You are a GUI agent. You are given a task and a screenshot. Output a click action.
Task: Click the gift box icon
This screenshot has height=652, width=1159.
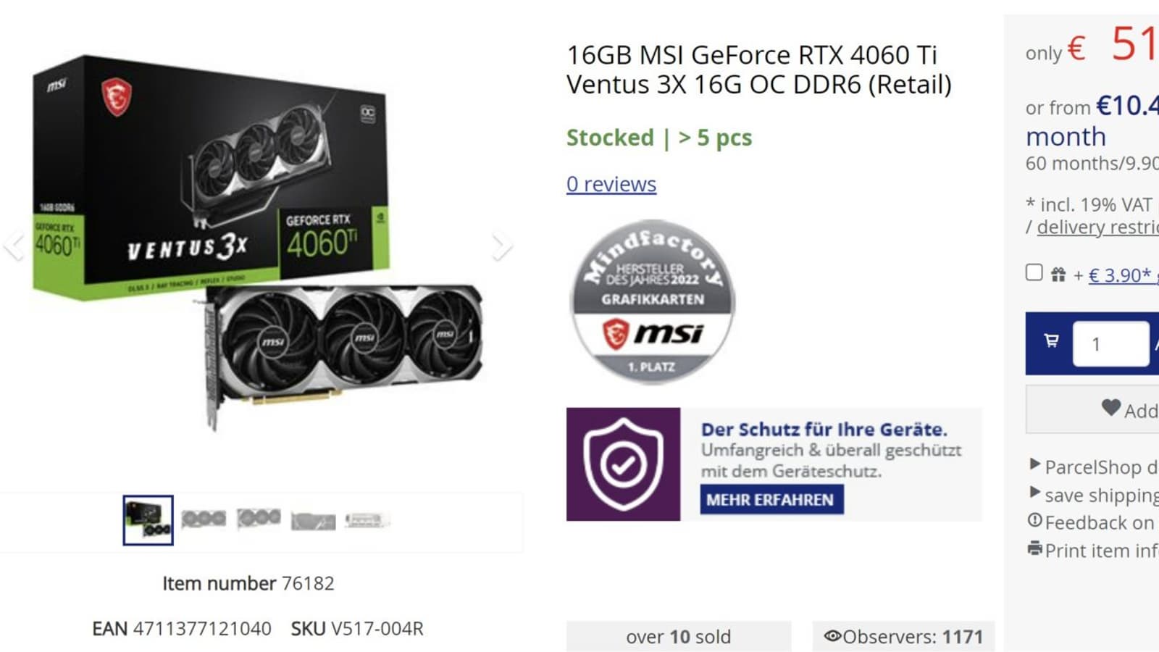click(x=1058, y=275)
